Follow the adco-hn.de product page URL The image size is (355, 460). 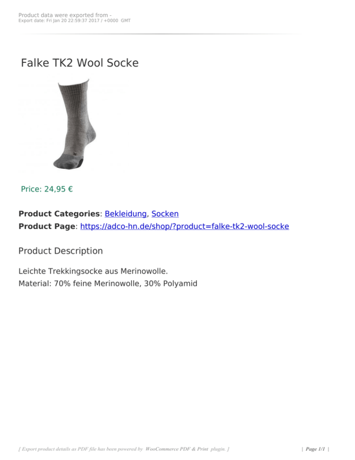tap(185, 226)
